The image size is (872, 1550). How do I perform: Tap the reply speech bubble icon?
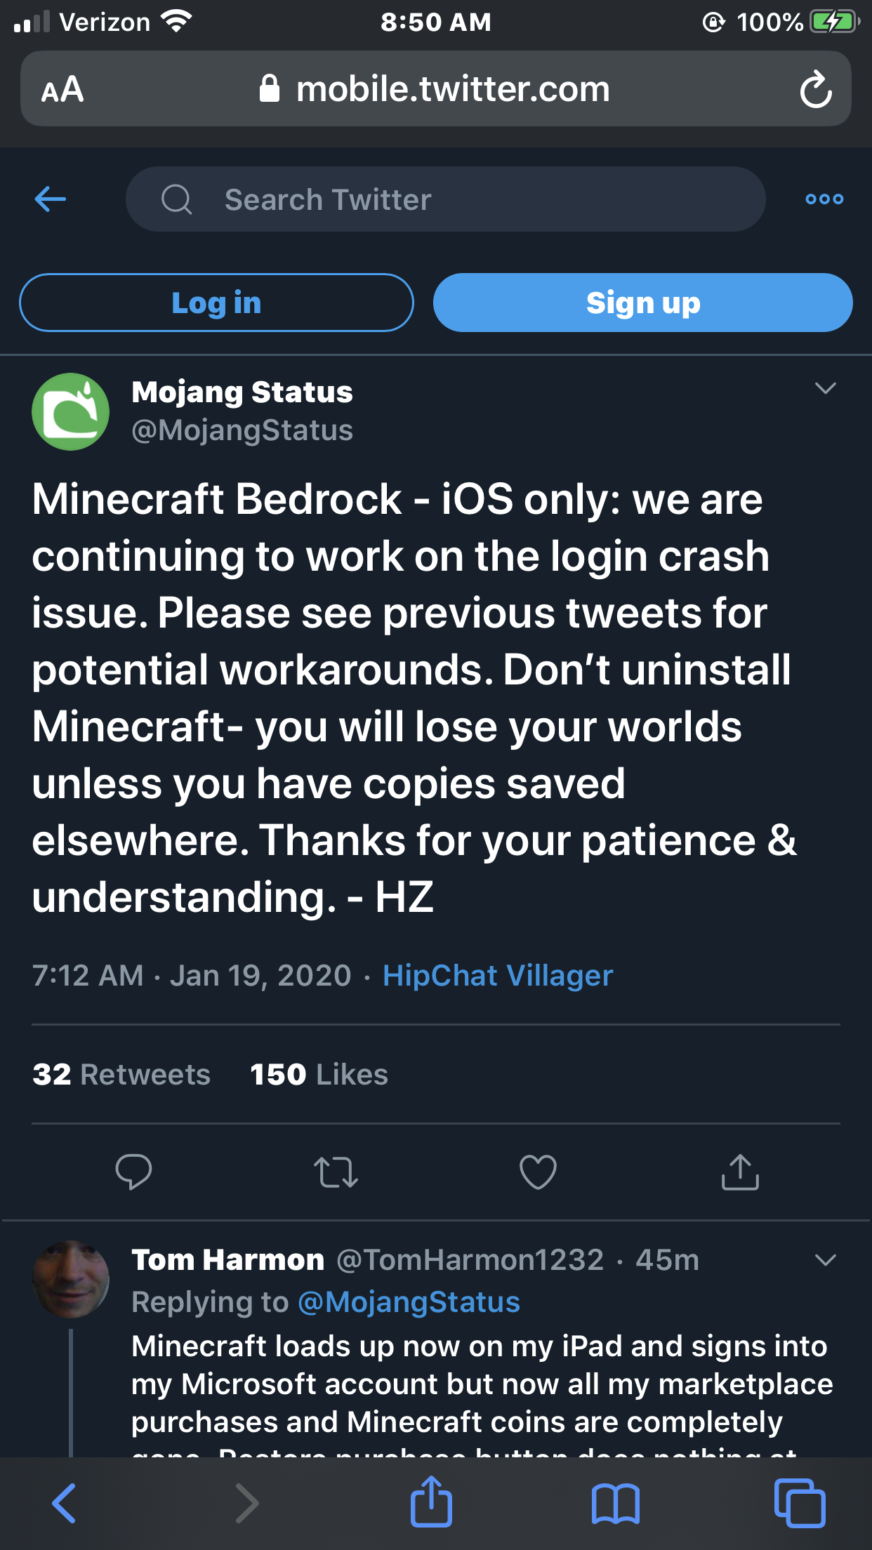(x=133, y=1172)
